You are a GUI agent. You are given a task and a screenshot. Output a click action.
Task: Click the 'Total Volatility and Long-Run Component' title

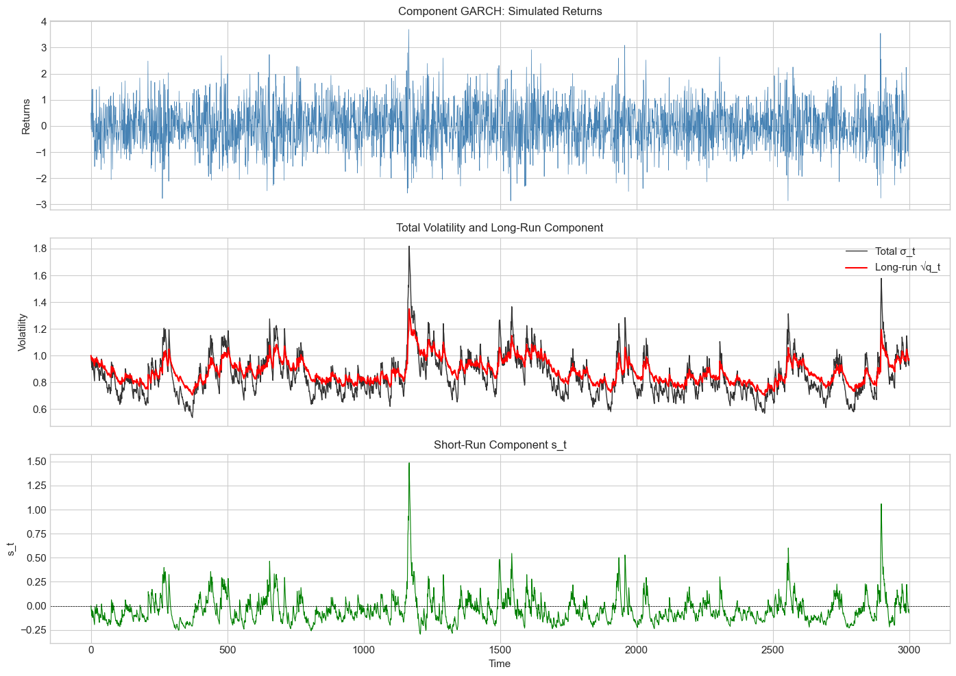click(x=500, y=228)
